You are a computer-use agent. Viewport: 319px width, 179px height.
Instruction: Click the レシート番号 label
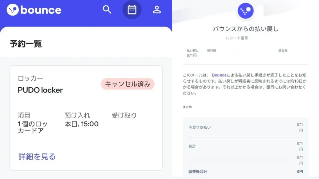[237, 38]
